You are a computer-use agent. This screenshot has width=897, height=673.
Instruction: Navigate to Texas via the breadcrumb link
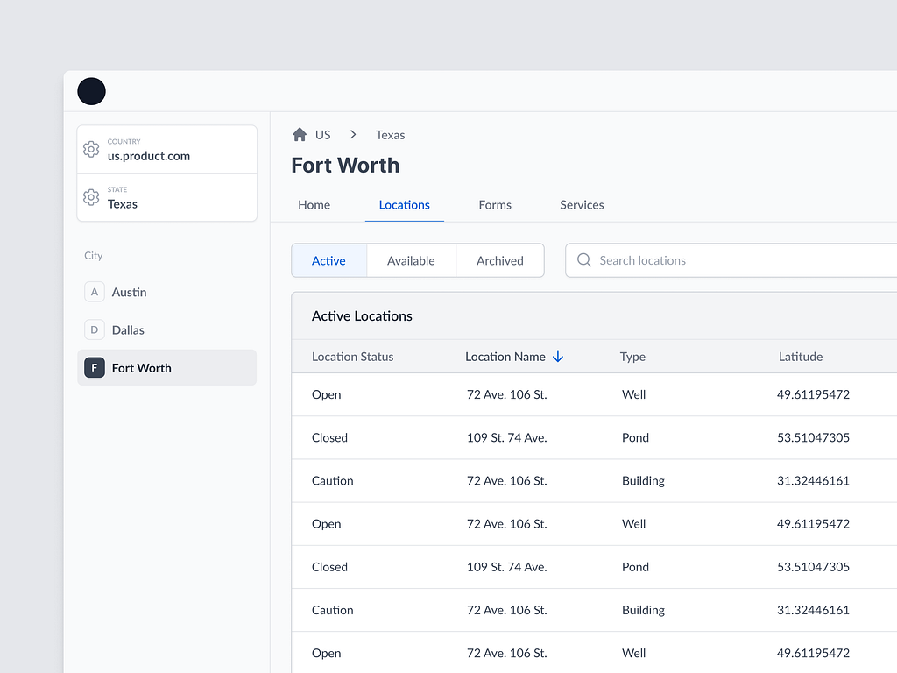(390, 134)
